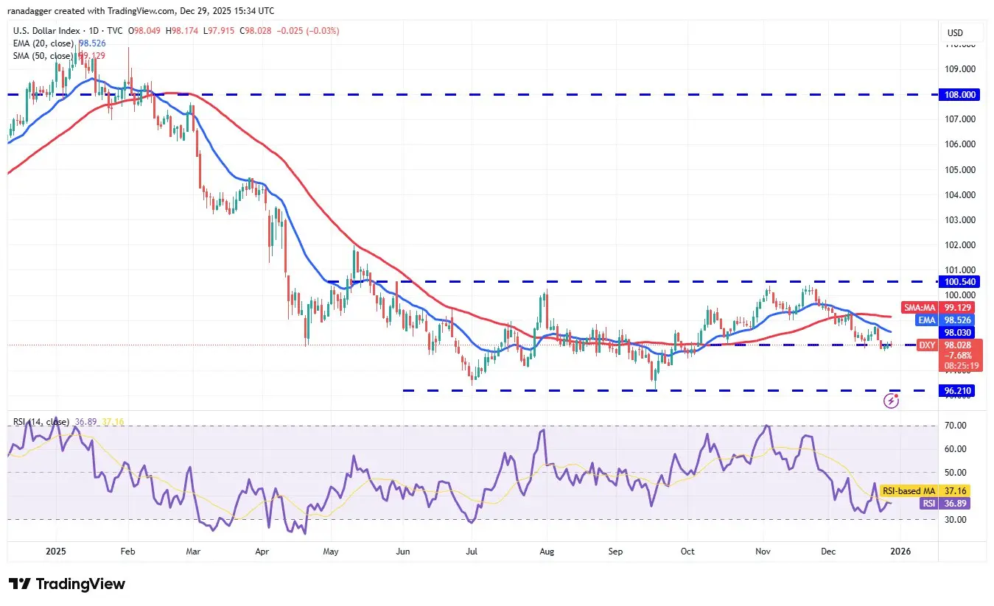Click the Dec label on the time axis
The width and height of the screenshot is (994, 606).
(x=828, y=551)
